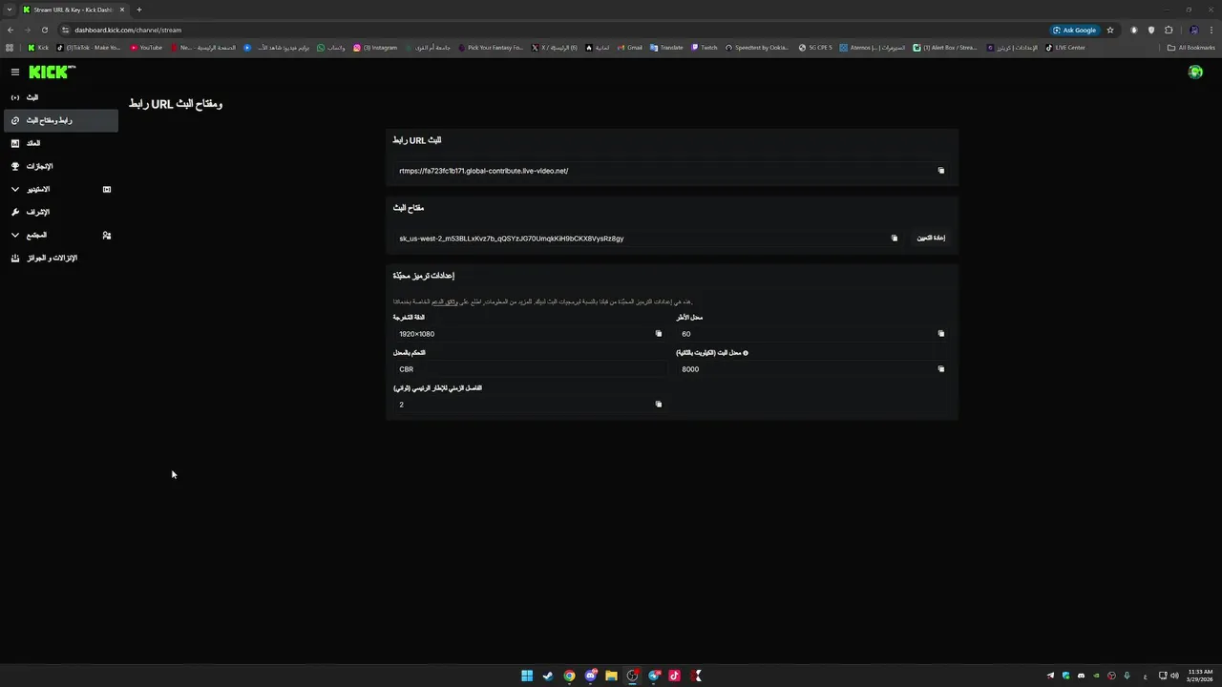The image size is (1222, 687).
Task: Copy the 1920×1080 resolution value
Action: [x=658, y=334]
